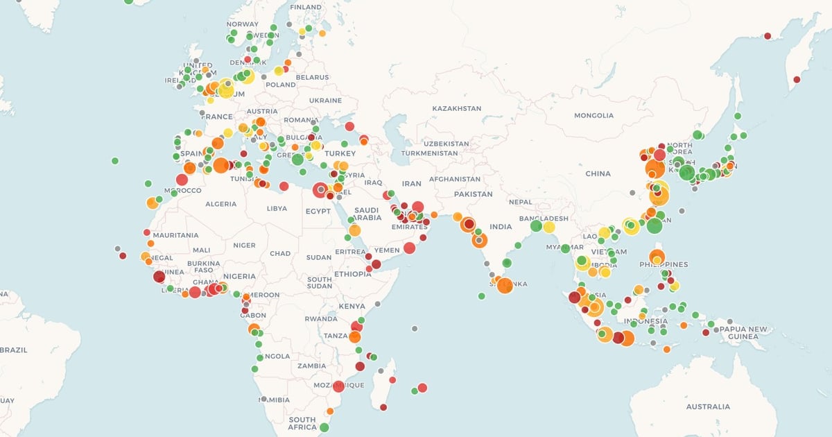Image resolution: width=832 pixels, height=437 pixels.
Task: Click the red marker on Kamchatka peninsula
Action: pos(797,80)
